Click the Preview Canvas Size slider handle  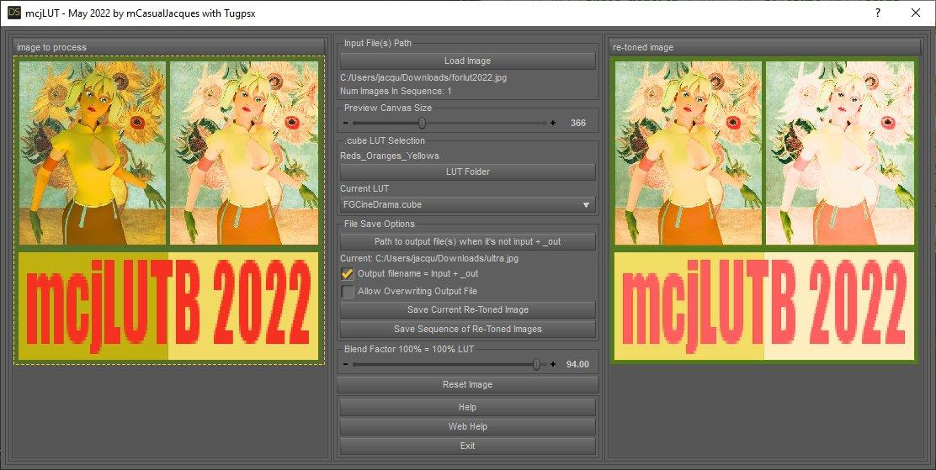click(x=422, y=123)
